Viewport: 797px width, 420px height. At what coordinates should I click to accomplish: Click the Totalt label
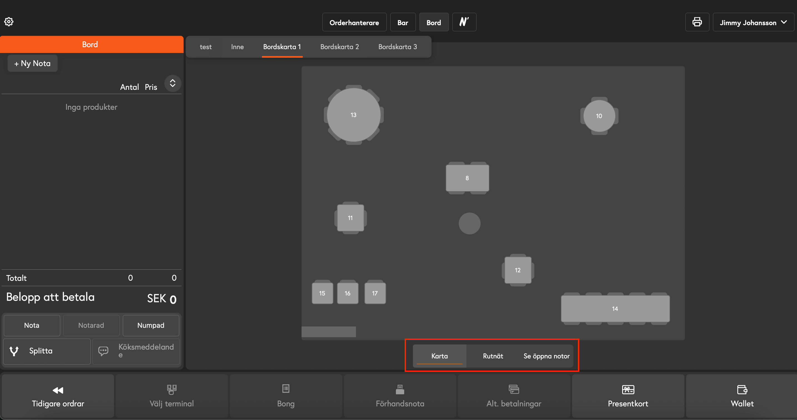[16, 278]
